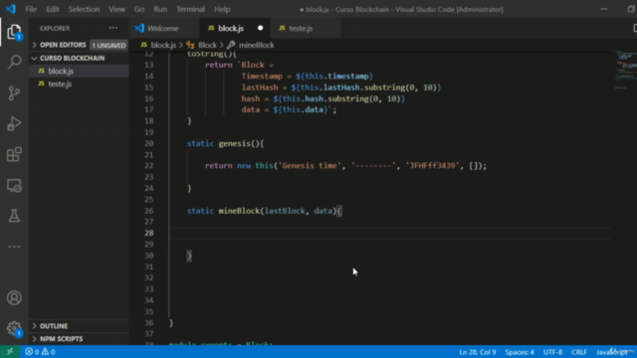Place cursor on empty line 28
The height and width of the screenshot is (358, 637).
[390, 233]
